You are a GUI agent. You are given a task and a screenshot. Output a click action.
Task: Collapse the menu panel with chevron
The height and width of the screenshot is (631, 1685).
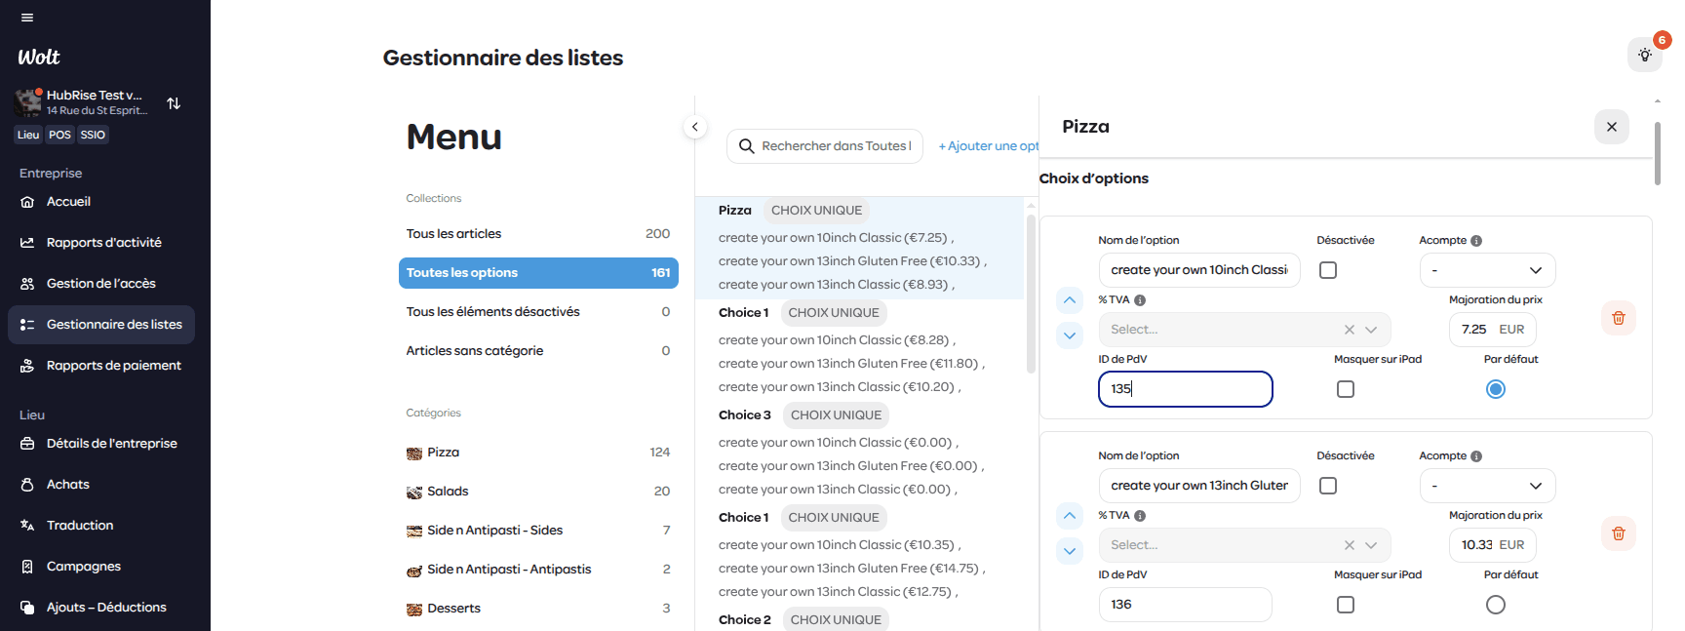tap(694, 127)
